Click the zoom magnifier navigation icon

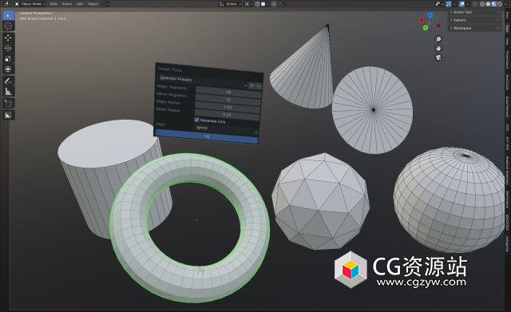pyautogui.click(x=438, y=39)
